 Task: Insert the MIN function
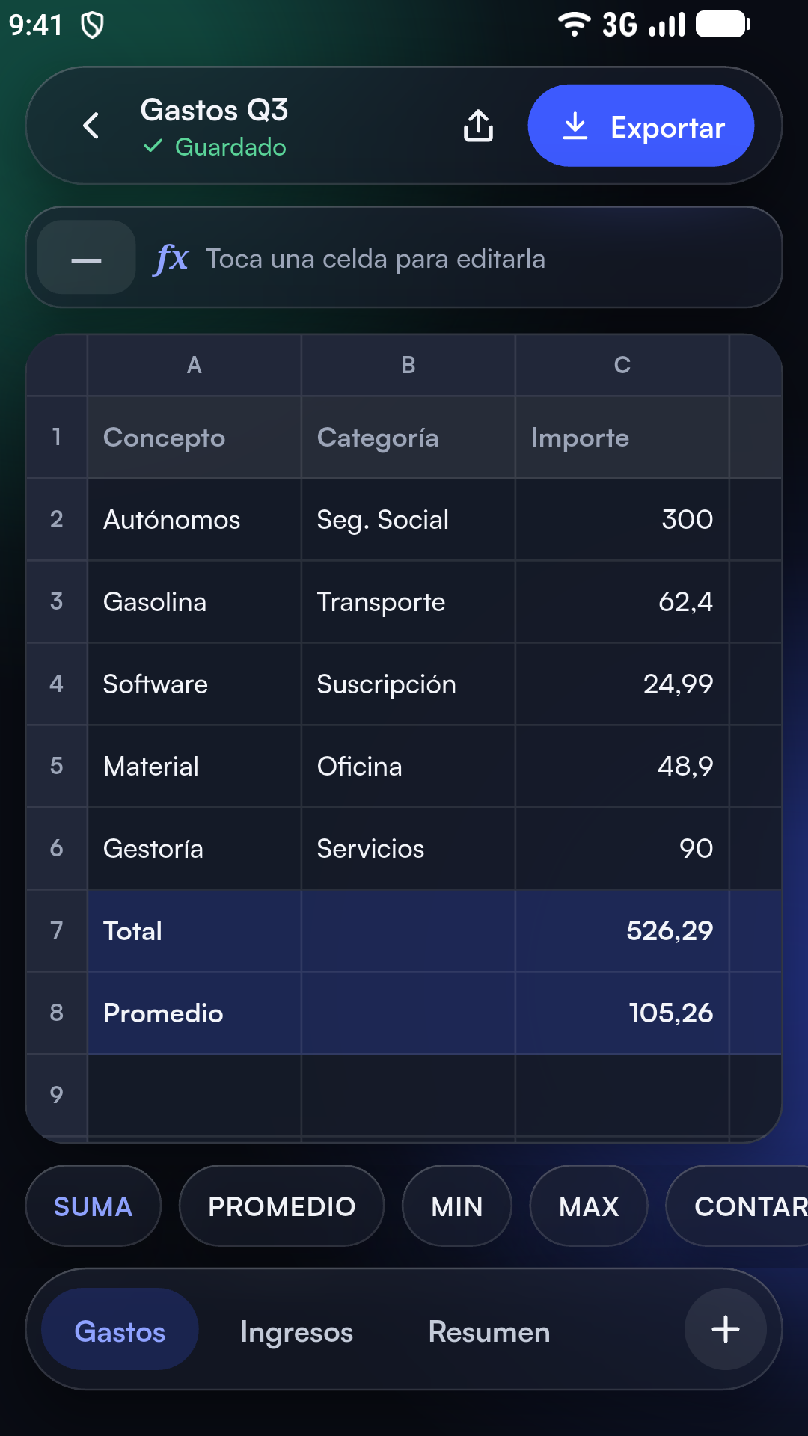click(457, 1206)
